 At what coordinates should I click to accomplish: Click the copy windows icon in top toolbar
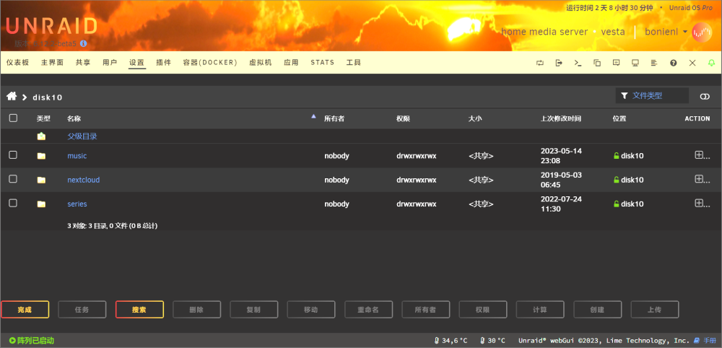pos(597,63)
